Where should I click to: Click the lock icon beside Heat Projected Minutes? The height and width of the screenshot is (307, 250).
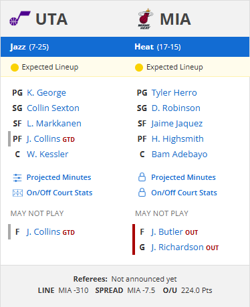coord(142,177)
